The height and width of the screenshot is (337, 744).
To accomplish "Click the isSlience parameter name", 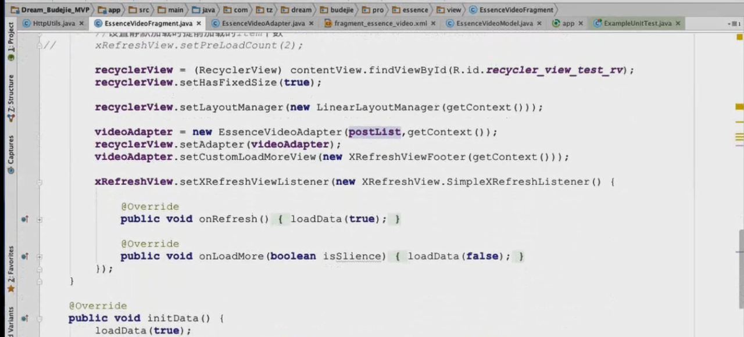I will [352, 256].
